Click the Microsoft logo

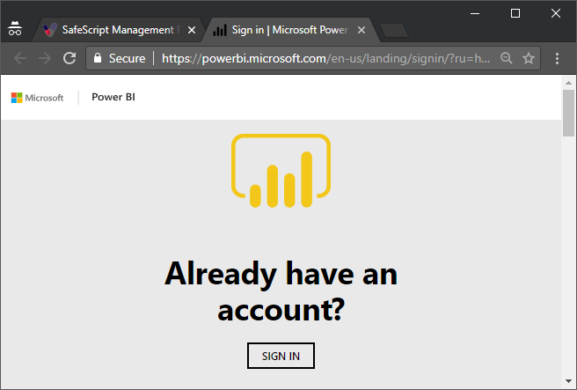point(37,98)
